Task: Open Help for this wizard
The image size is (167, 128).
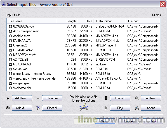Action: pos(153,121)
